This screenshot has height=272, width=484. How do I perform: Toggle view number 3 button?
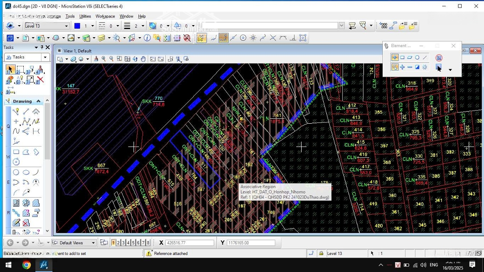(123, 243)
